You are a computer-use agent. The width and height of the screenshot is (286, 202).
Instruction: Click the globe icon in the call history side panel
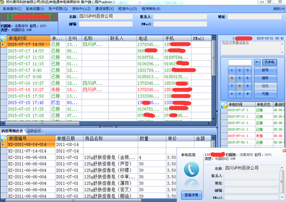[x=224, y=105]
